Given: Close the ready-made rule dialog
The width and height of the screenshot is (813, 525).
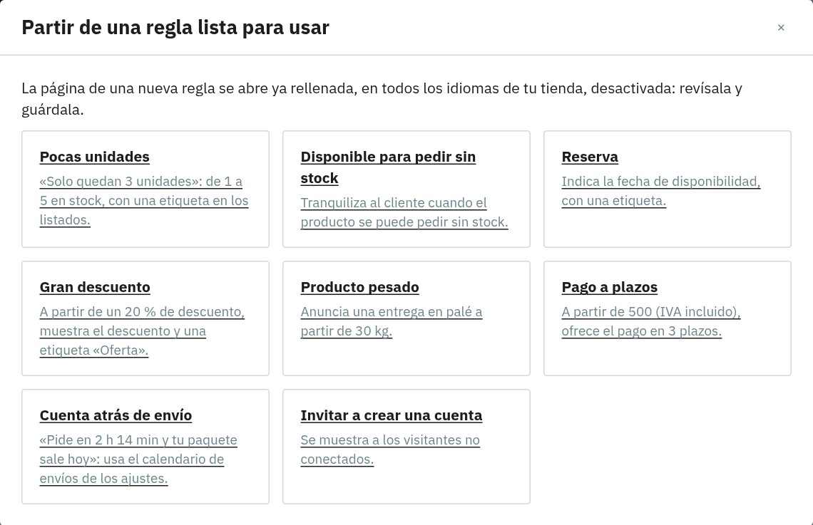Looking at the screenshot, I should [x=781, y=28].
